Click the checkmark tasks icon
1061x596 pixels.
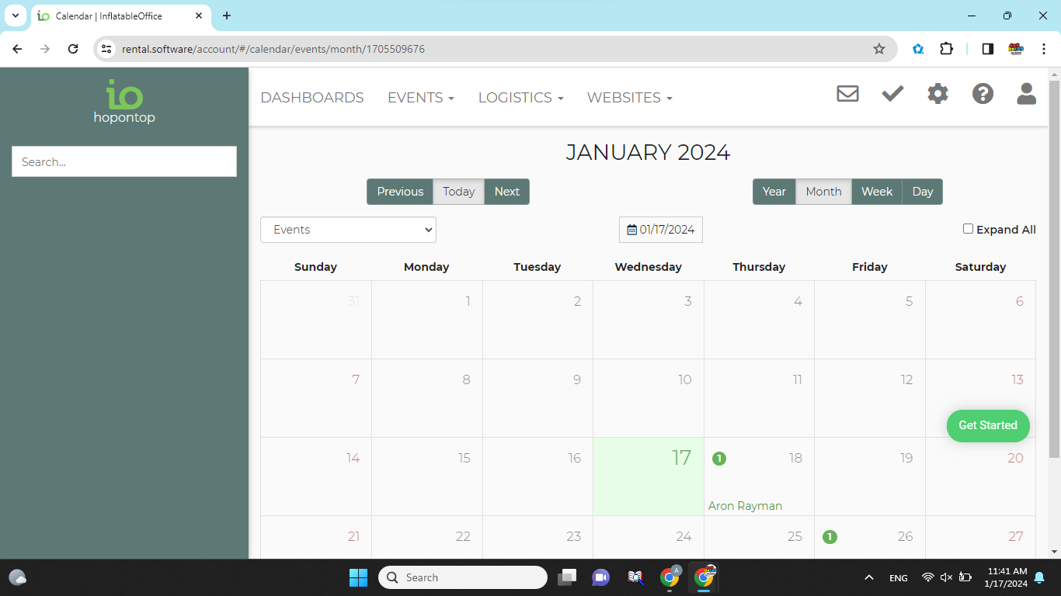892,94
